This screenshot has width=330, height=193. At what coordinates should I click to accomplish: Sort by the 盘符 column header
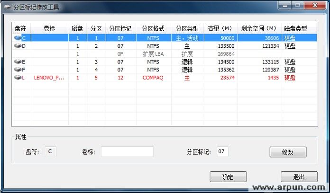click(21, 28)
